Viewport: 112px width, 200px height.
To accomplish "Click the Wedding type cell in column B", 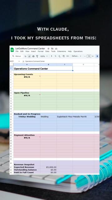I will point(49,117).
